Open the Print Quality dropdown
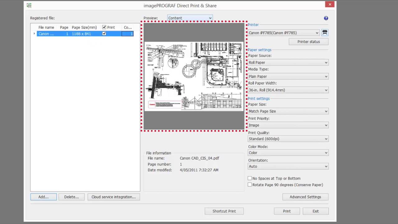The image size is (398, 224). coord(288,139)
